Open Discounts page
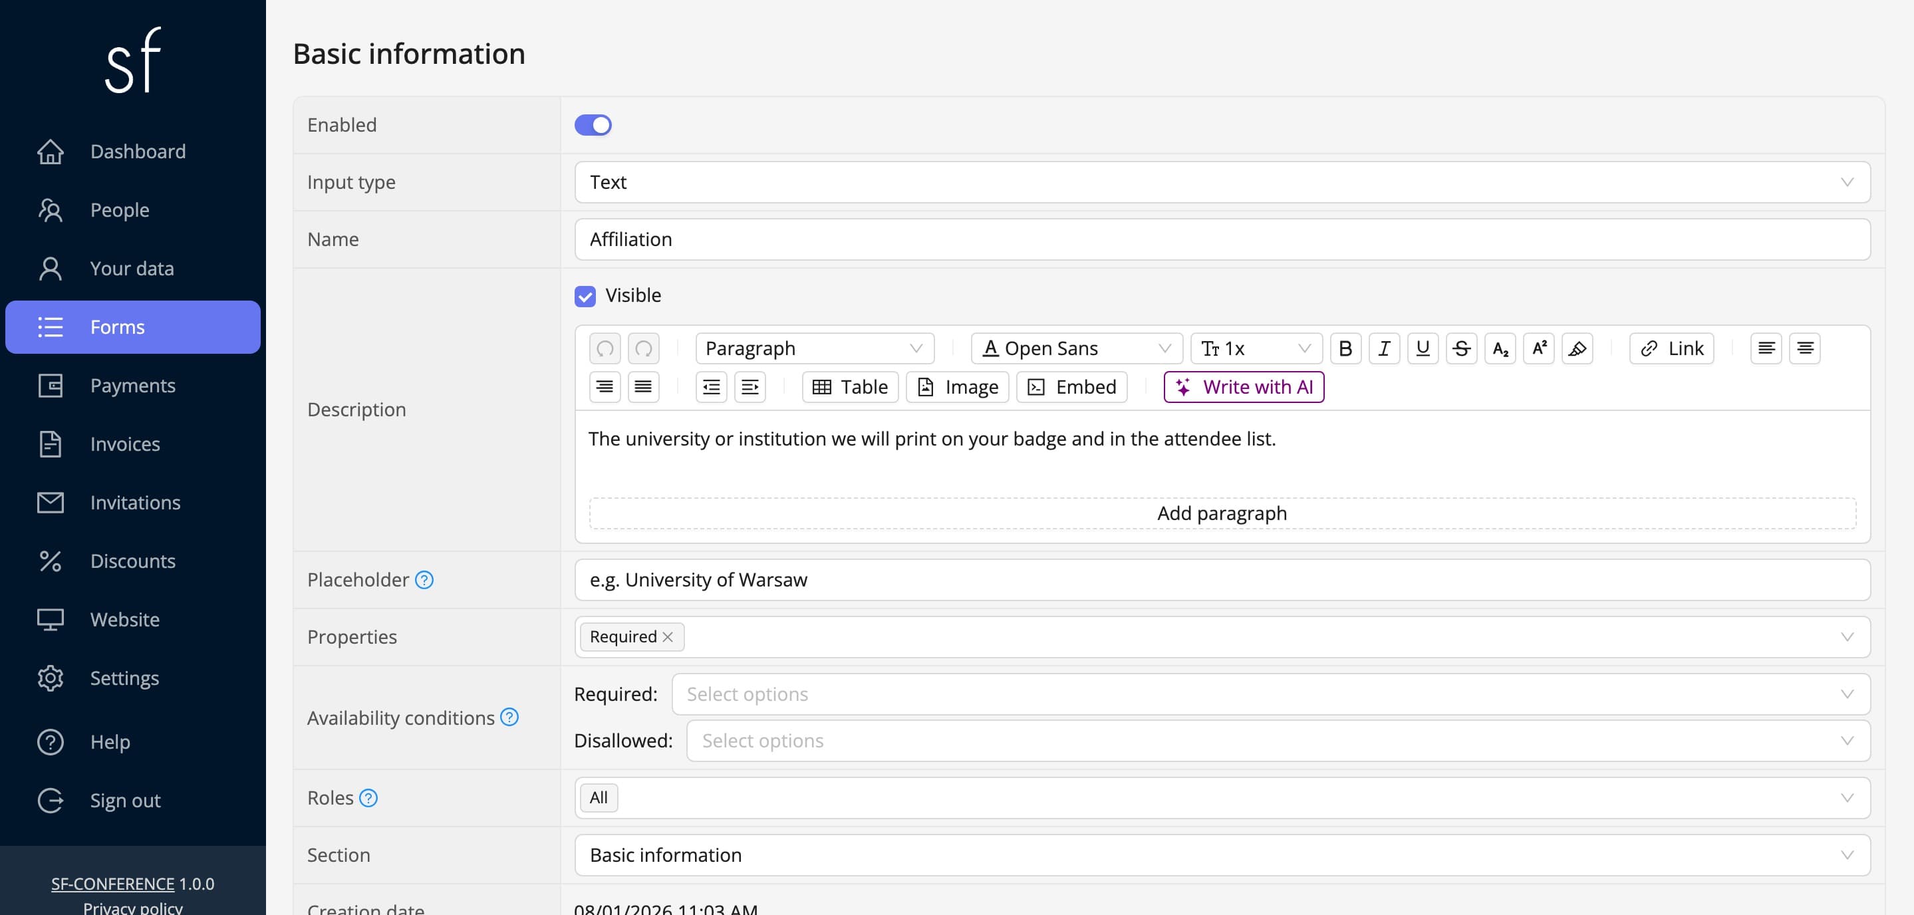The width and height of the screenshot is (1914, 915). (x=133, y=561)
